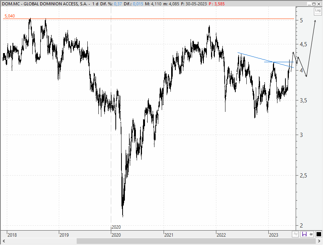Minimize the DOM.MC chart window
This screenshot has width=323, height=245.
pyautogui.click(x=309, y=4)
